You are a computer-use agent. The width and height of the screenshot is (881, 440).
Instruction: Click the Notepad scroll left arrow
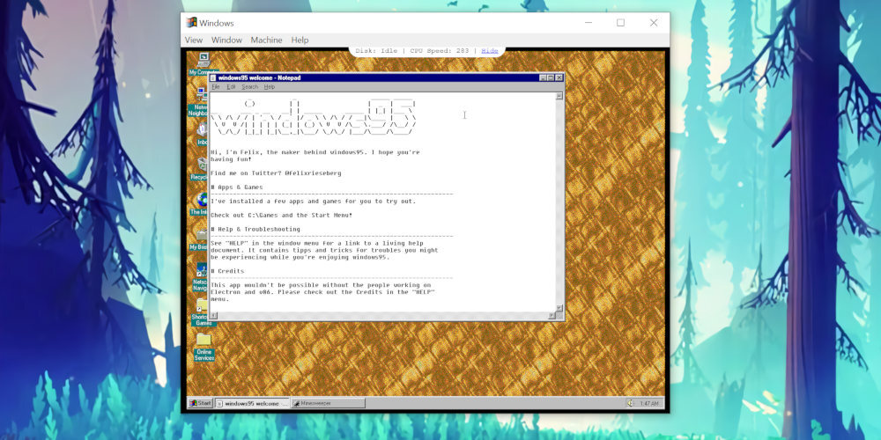(x=213, y=315)
